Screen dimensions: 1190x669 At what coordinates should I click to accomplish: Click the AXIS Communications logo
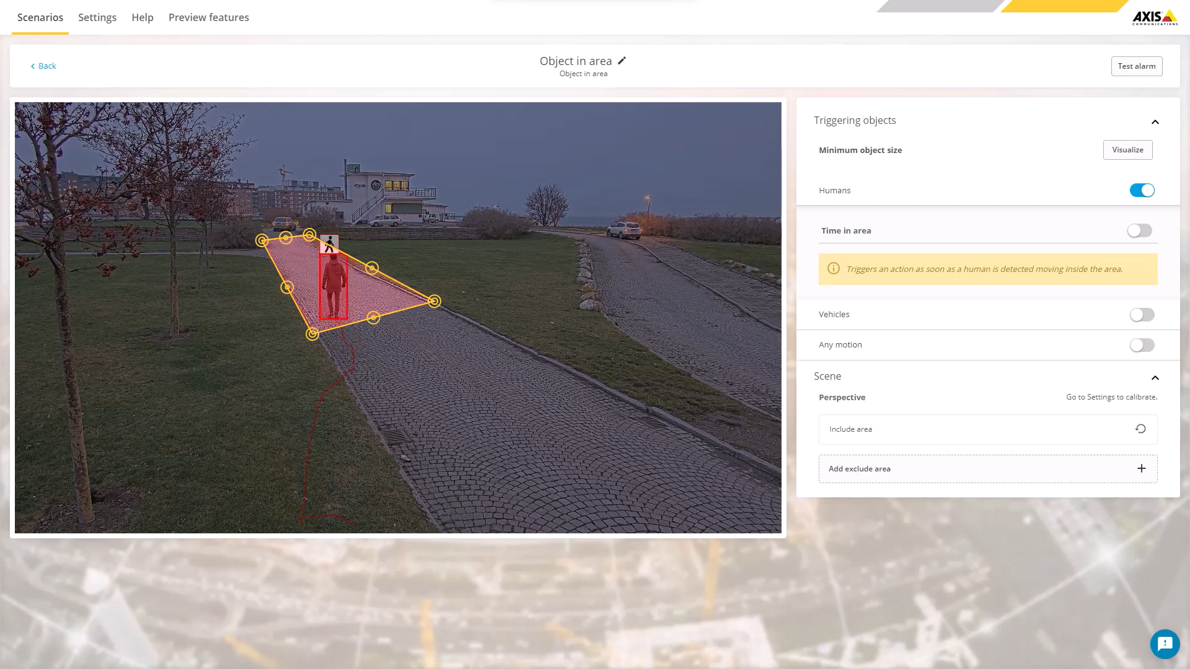[x=1155, y=17]
